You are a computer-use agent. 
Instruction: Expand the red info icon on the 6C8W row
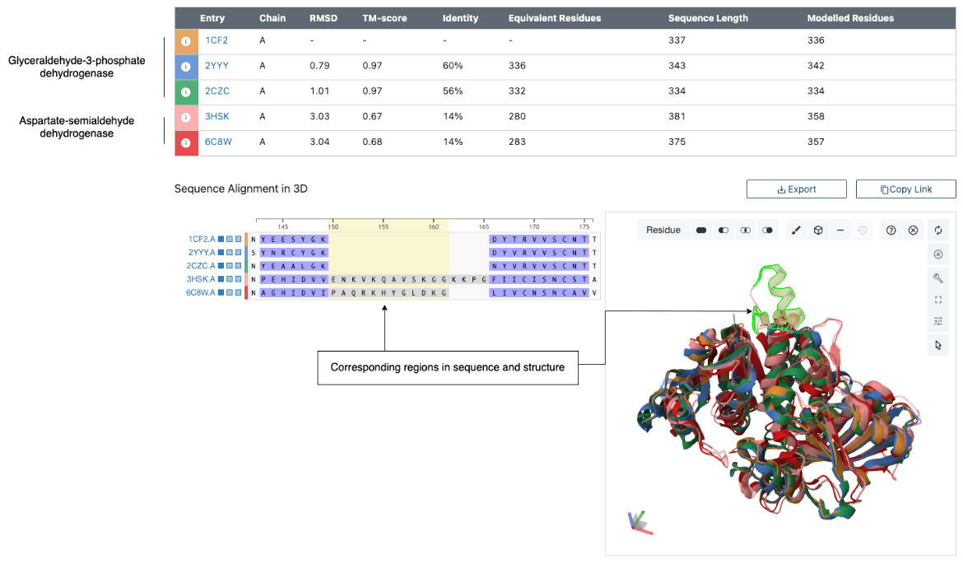click(x=185, y=142)
